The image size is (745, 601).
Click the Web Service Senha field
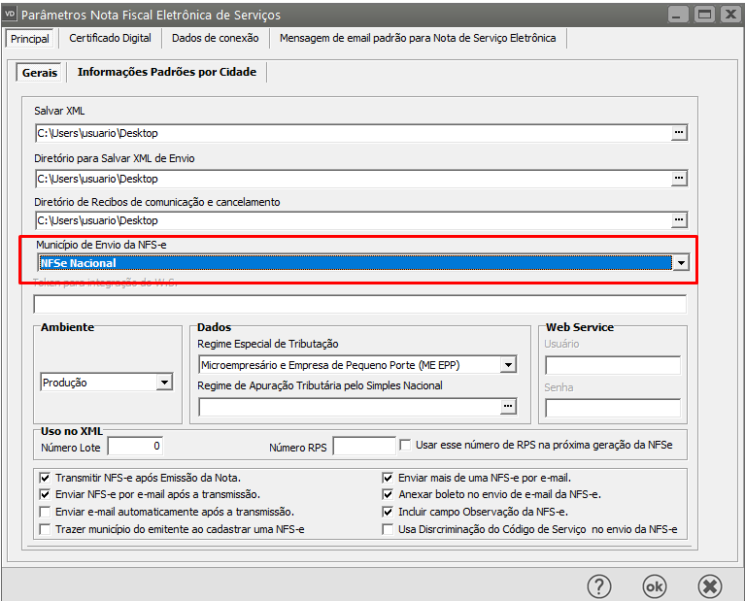tap(613, 408)
